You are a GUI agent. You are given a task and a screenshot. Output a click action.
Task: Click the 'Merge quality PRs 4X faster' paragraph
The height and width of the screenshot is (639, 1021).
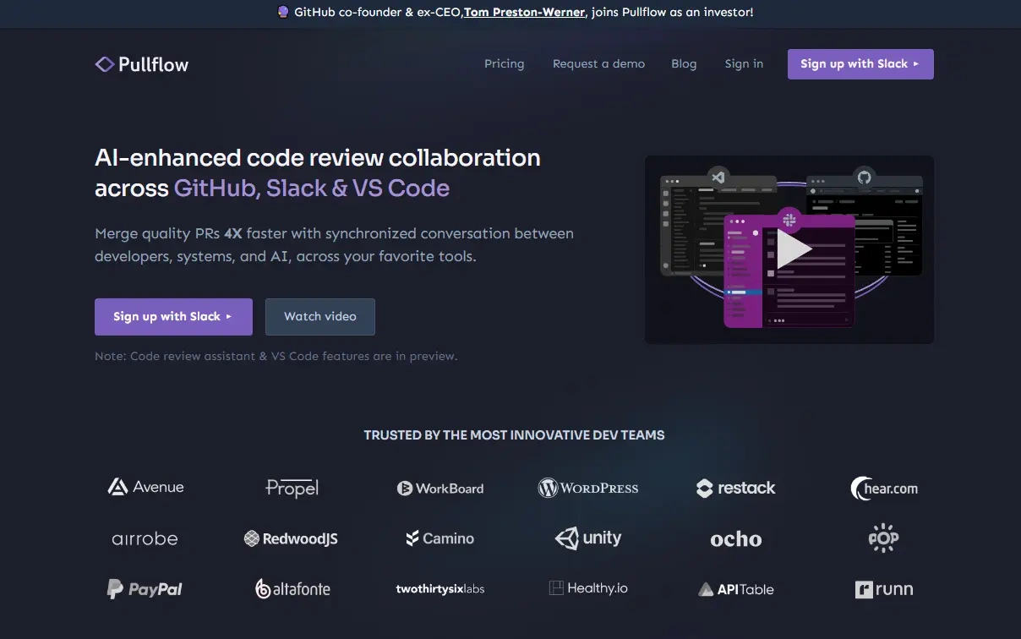coord(335,244)
